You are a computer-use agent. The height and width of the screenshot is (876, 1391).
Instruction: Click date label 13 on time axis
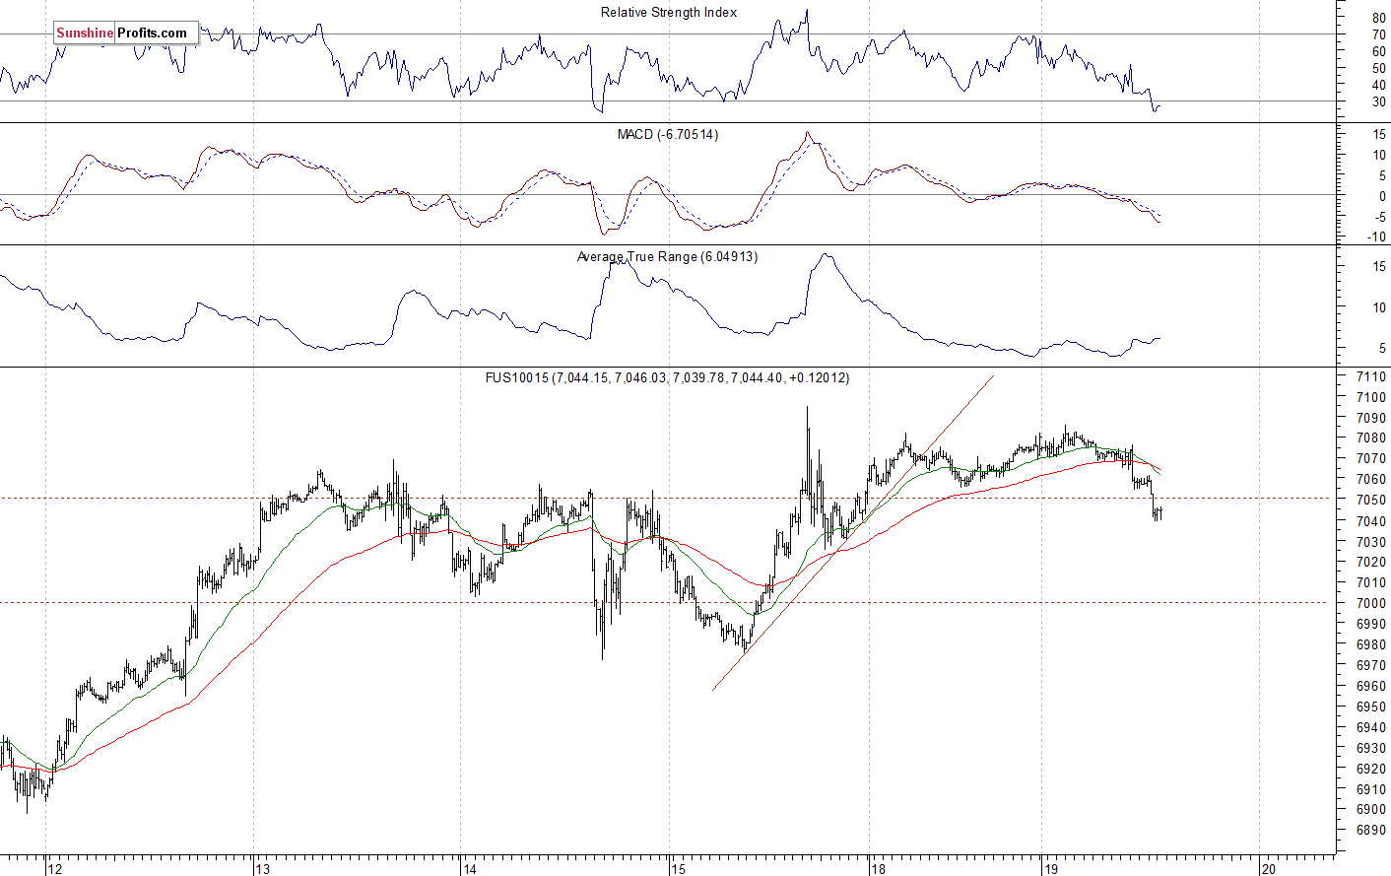tap(262, 868)
